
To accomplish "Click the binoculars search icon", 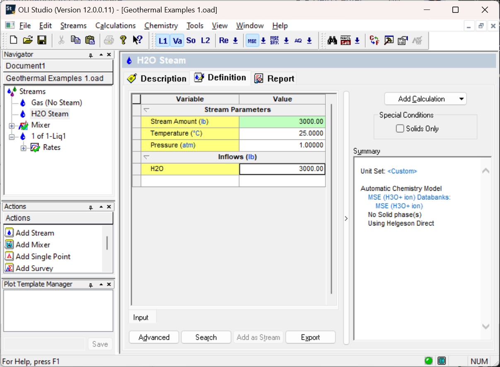I will point(332,41).
